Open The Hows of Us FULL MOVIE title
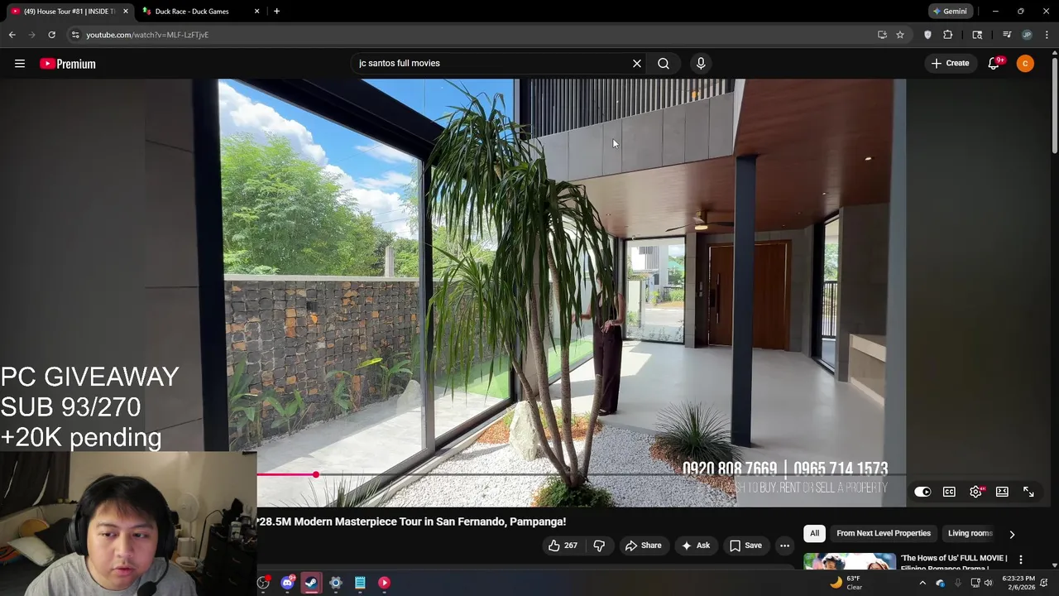This screenshot has height=596, width=1059. click(x=954, y=561)
